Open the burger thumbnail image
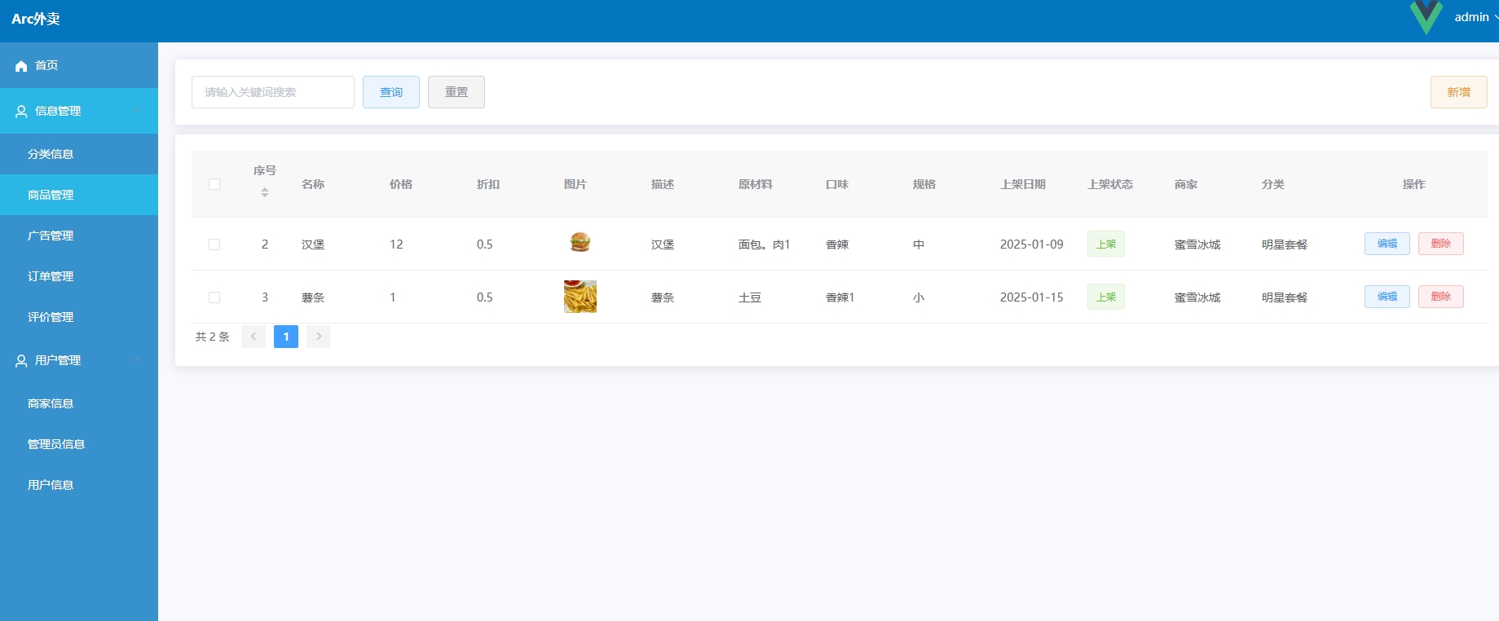 pos(580,242)
